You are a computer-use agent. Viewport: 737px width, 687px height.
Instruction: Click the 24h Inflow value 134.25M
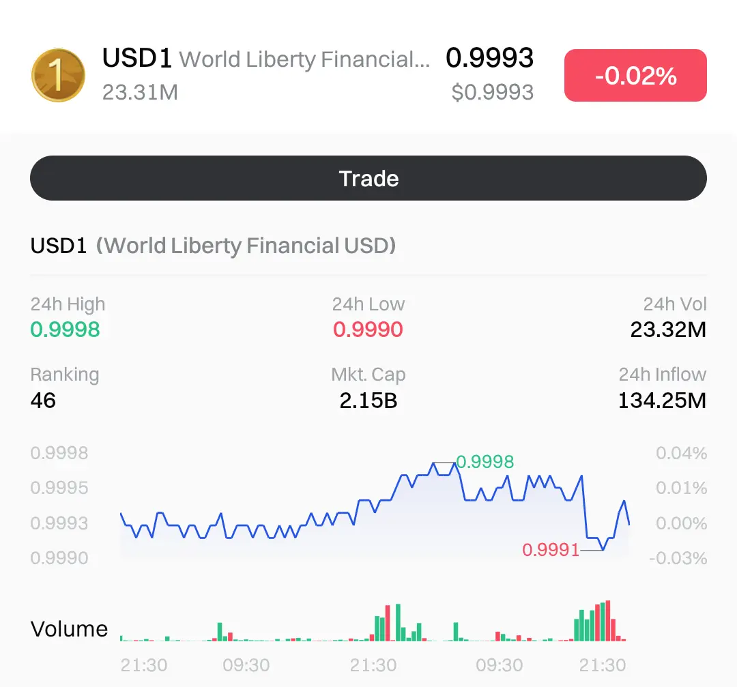662,400
